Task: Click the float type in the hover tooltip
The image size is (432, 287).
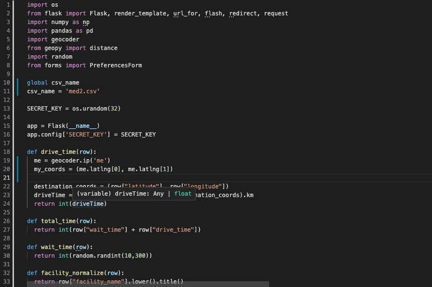Action: [x=183, y=193]
